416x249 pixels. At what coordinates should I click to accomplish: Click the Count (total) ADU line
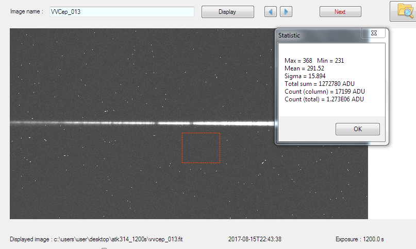[x=324, y=99]
